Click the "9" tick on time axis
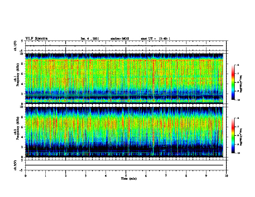 206,176
